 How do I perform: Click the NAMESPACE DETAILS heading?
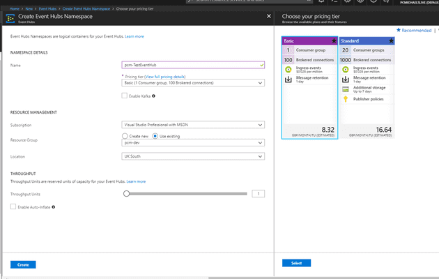click(x=29, y=53)
